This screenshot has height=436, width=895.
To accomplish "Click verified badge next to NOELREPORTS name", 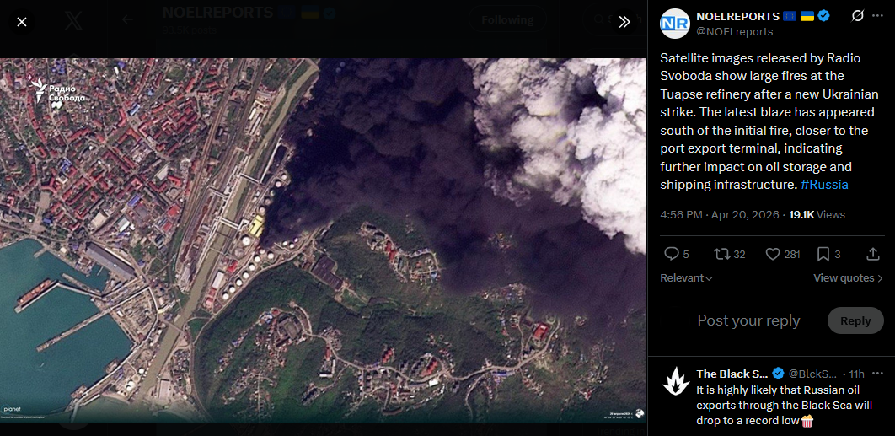I will [823, 16].
